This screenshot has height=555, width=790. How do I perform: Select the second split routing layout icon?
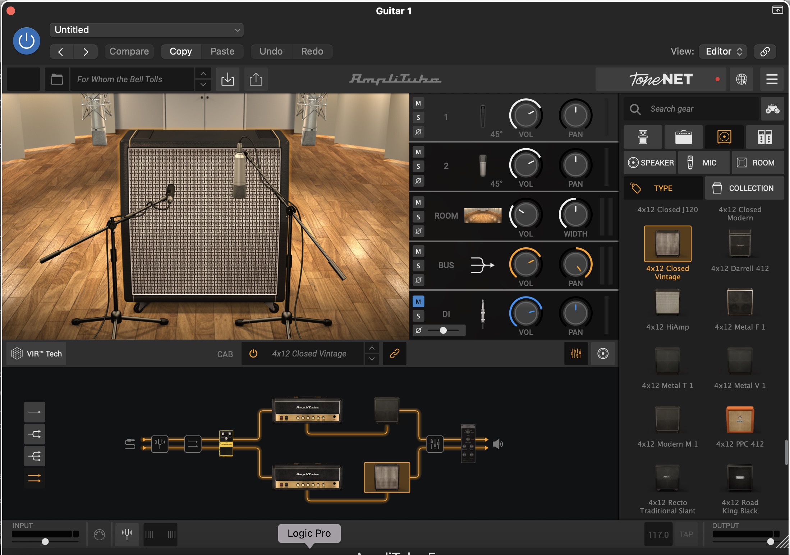pos(35,434)
